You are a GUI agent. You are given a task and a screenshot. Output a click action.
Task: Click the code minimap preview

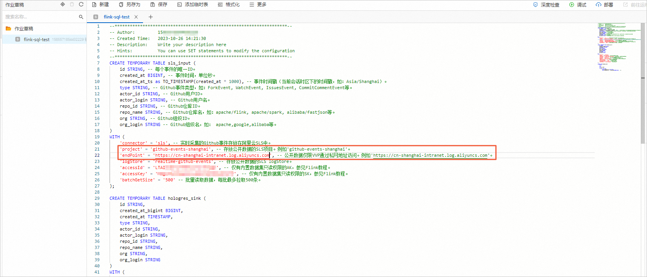619,47
